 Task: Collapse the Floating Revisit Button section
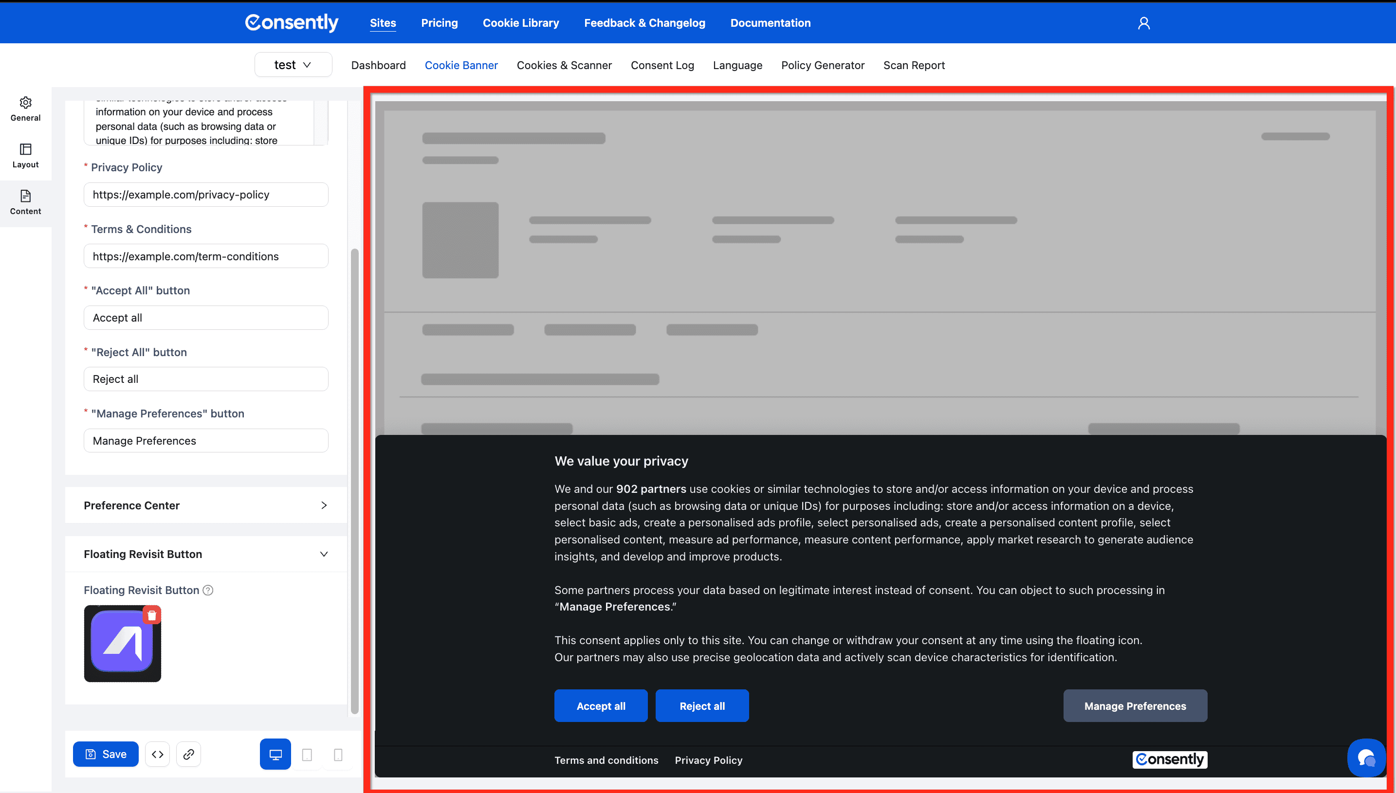[x=324, y=554]
